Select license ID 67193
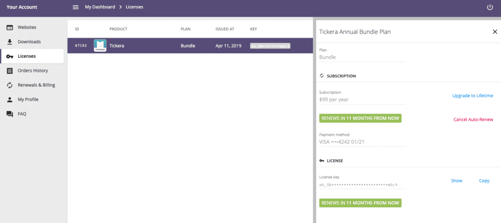Image resolution: width=501 pixels, height=223 pixels. click(x=81, y=45)
